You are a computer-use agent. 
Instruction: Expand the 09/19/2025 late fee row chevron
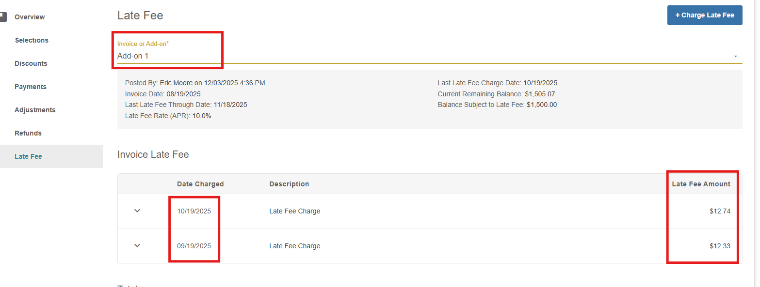point(137,246)
